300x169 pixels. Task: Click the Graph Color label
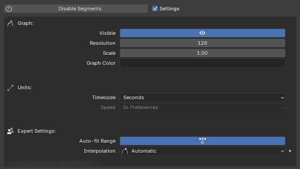(x=101, y=63)
